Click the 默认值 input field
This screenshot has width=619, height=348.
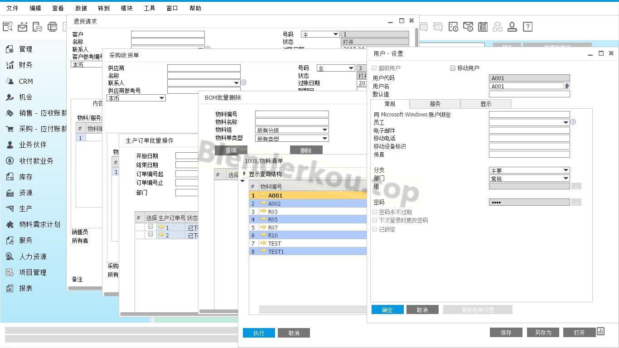click(529, 94)
